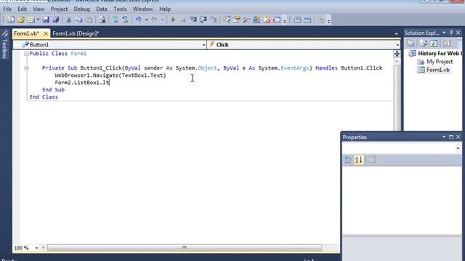Viewport: 465px width, 261px height.
Task: Open the 100 % zoom level dropdown
Action: [36, 248]
